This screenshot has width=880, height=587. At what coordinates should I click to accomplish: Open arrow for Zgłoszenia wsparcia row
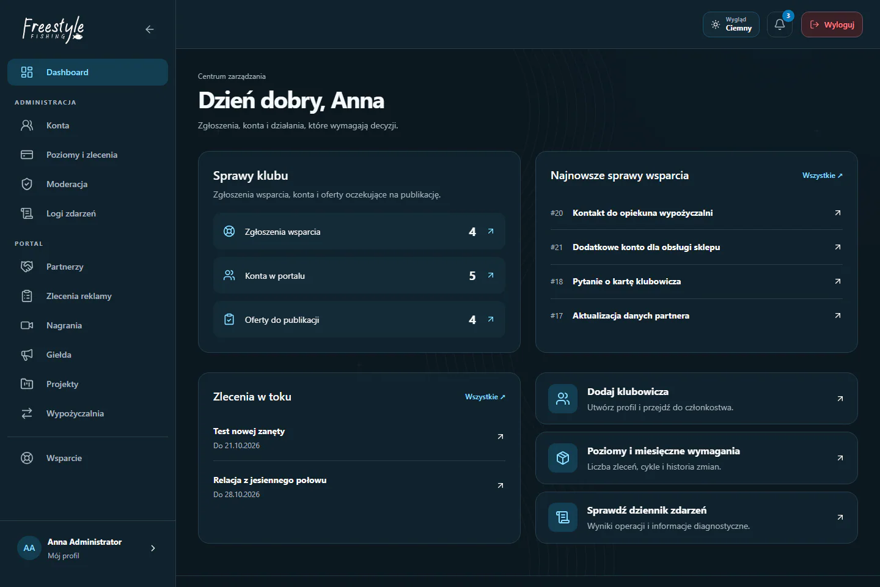click(x=491, y=231)
